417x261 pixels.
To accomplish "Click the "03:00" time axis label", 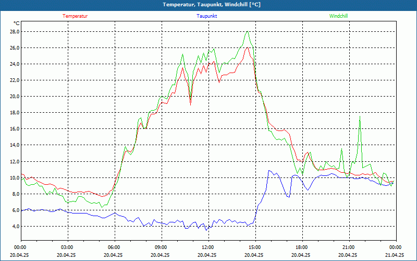I will [x=68, y=247].
